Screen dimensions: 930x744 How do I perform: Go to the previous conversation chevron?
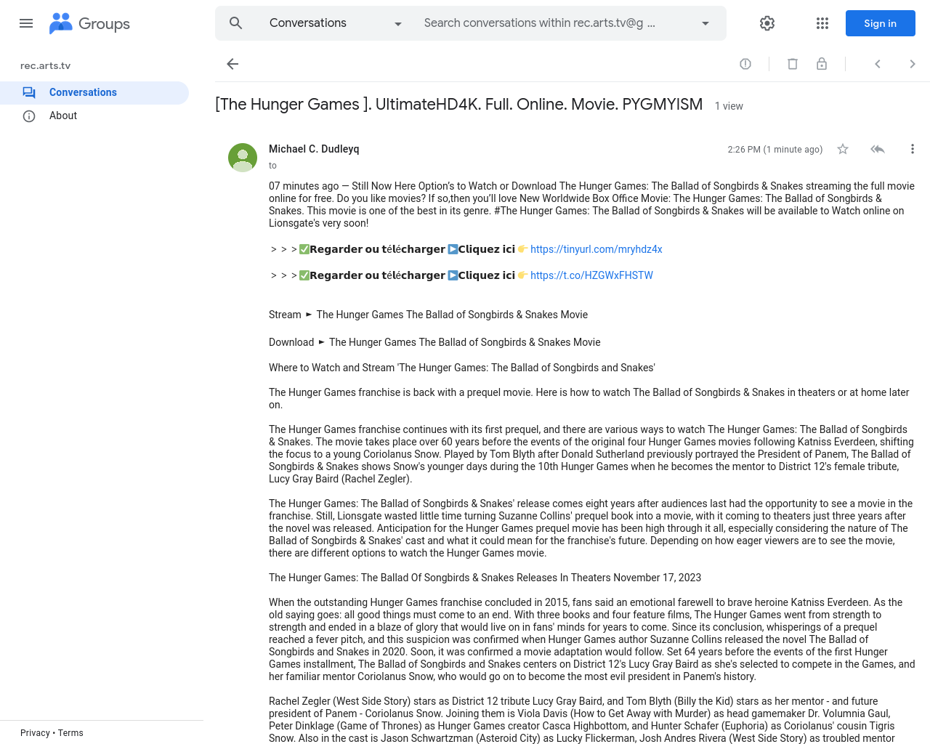(878, 64)
